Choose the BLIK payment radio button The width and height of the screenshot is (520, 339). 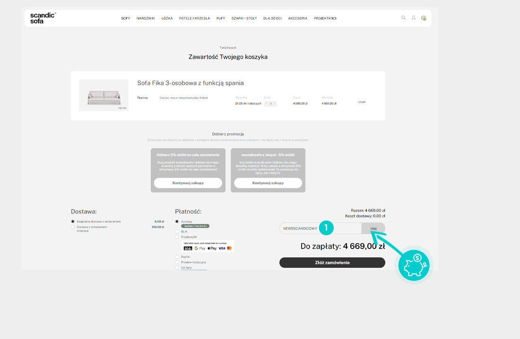click(x=177, y=232)
